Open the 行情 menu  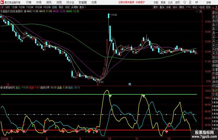click(x=29, y=2)
